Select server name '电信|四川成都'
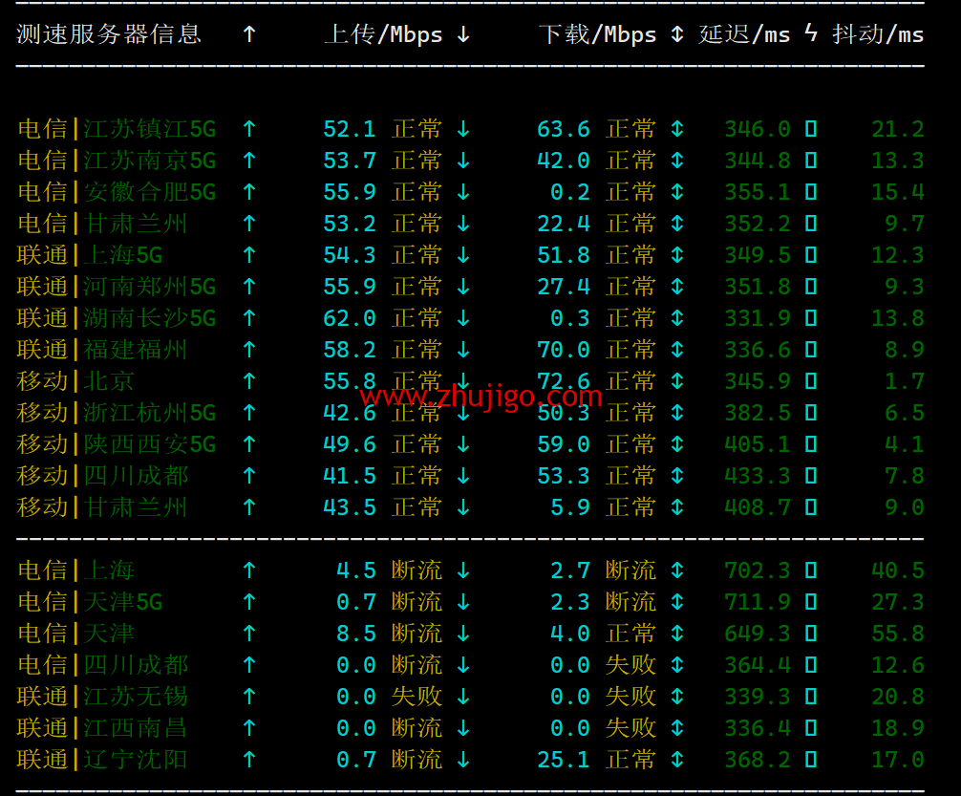 pos(102,665)
